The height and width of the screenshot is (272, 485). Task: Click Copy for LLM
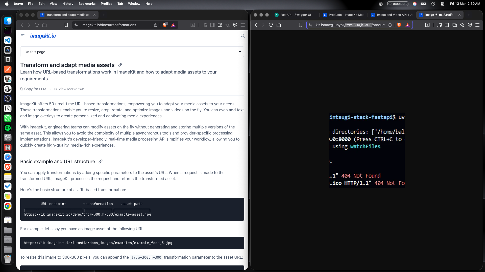pyautogui.click(x=33, y=89)
